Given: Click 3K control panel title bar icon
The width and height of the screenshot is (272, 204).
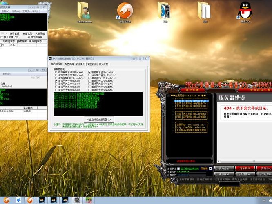Looking at the screenshot, I should (x=50, y=58).
